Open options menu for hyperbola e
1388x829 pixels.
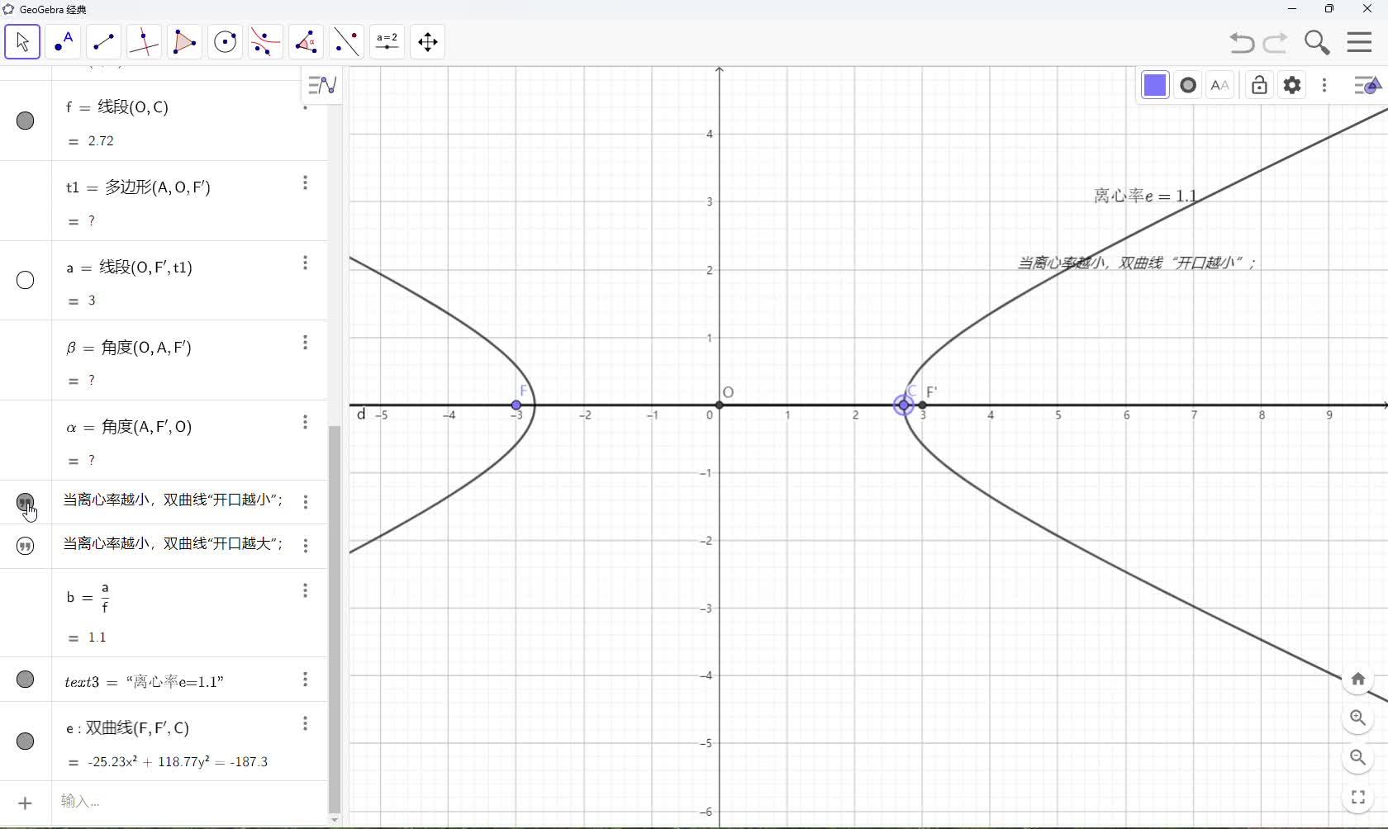(x=305, y=723)
